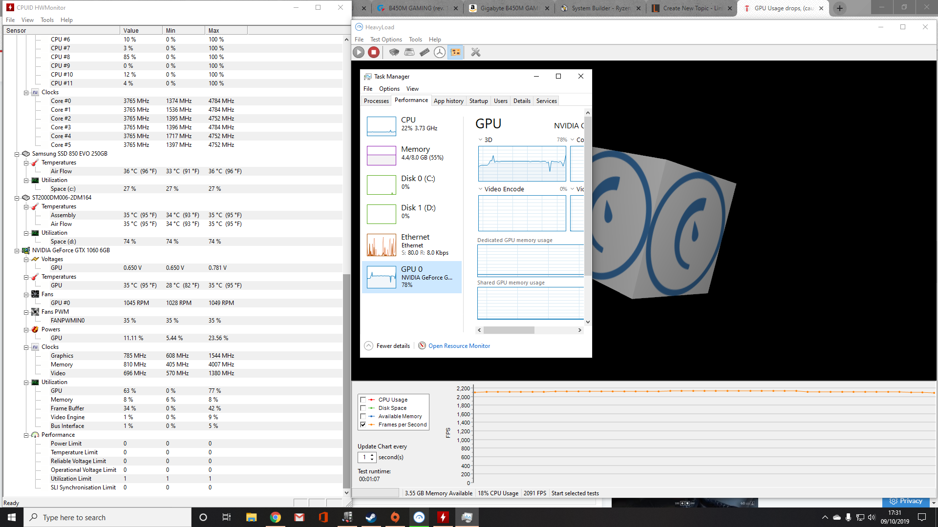Close the System Builder browser tab

[639, 8]
